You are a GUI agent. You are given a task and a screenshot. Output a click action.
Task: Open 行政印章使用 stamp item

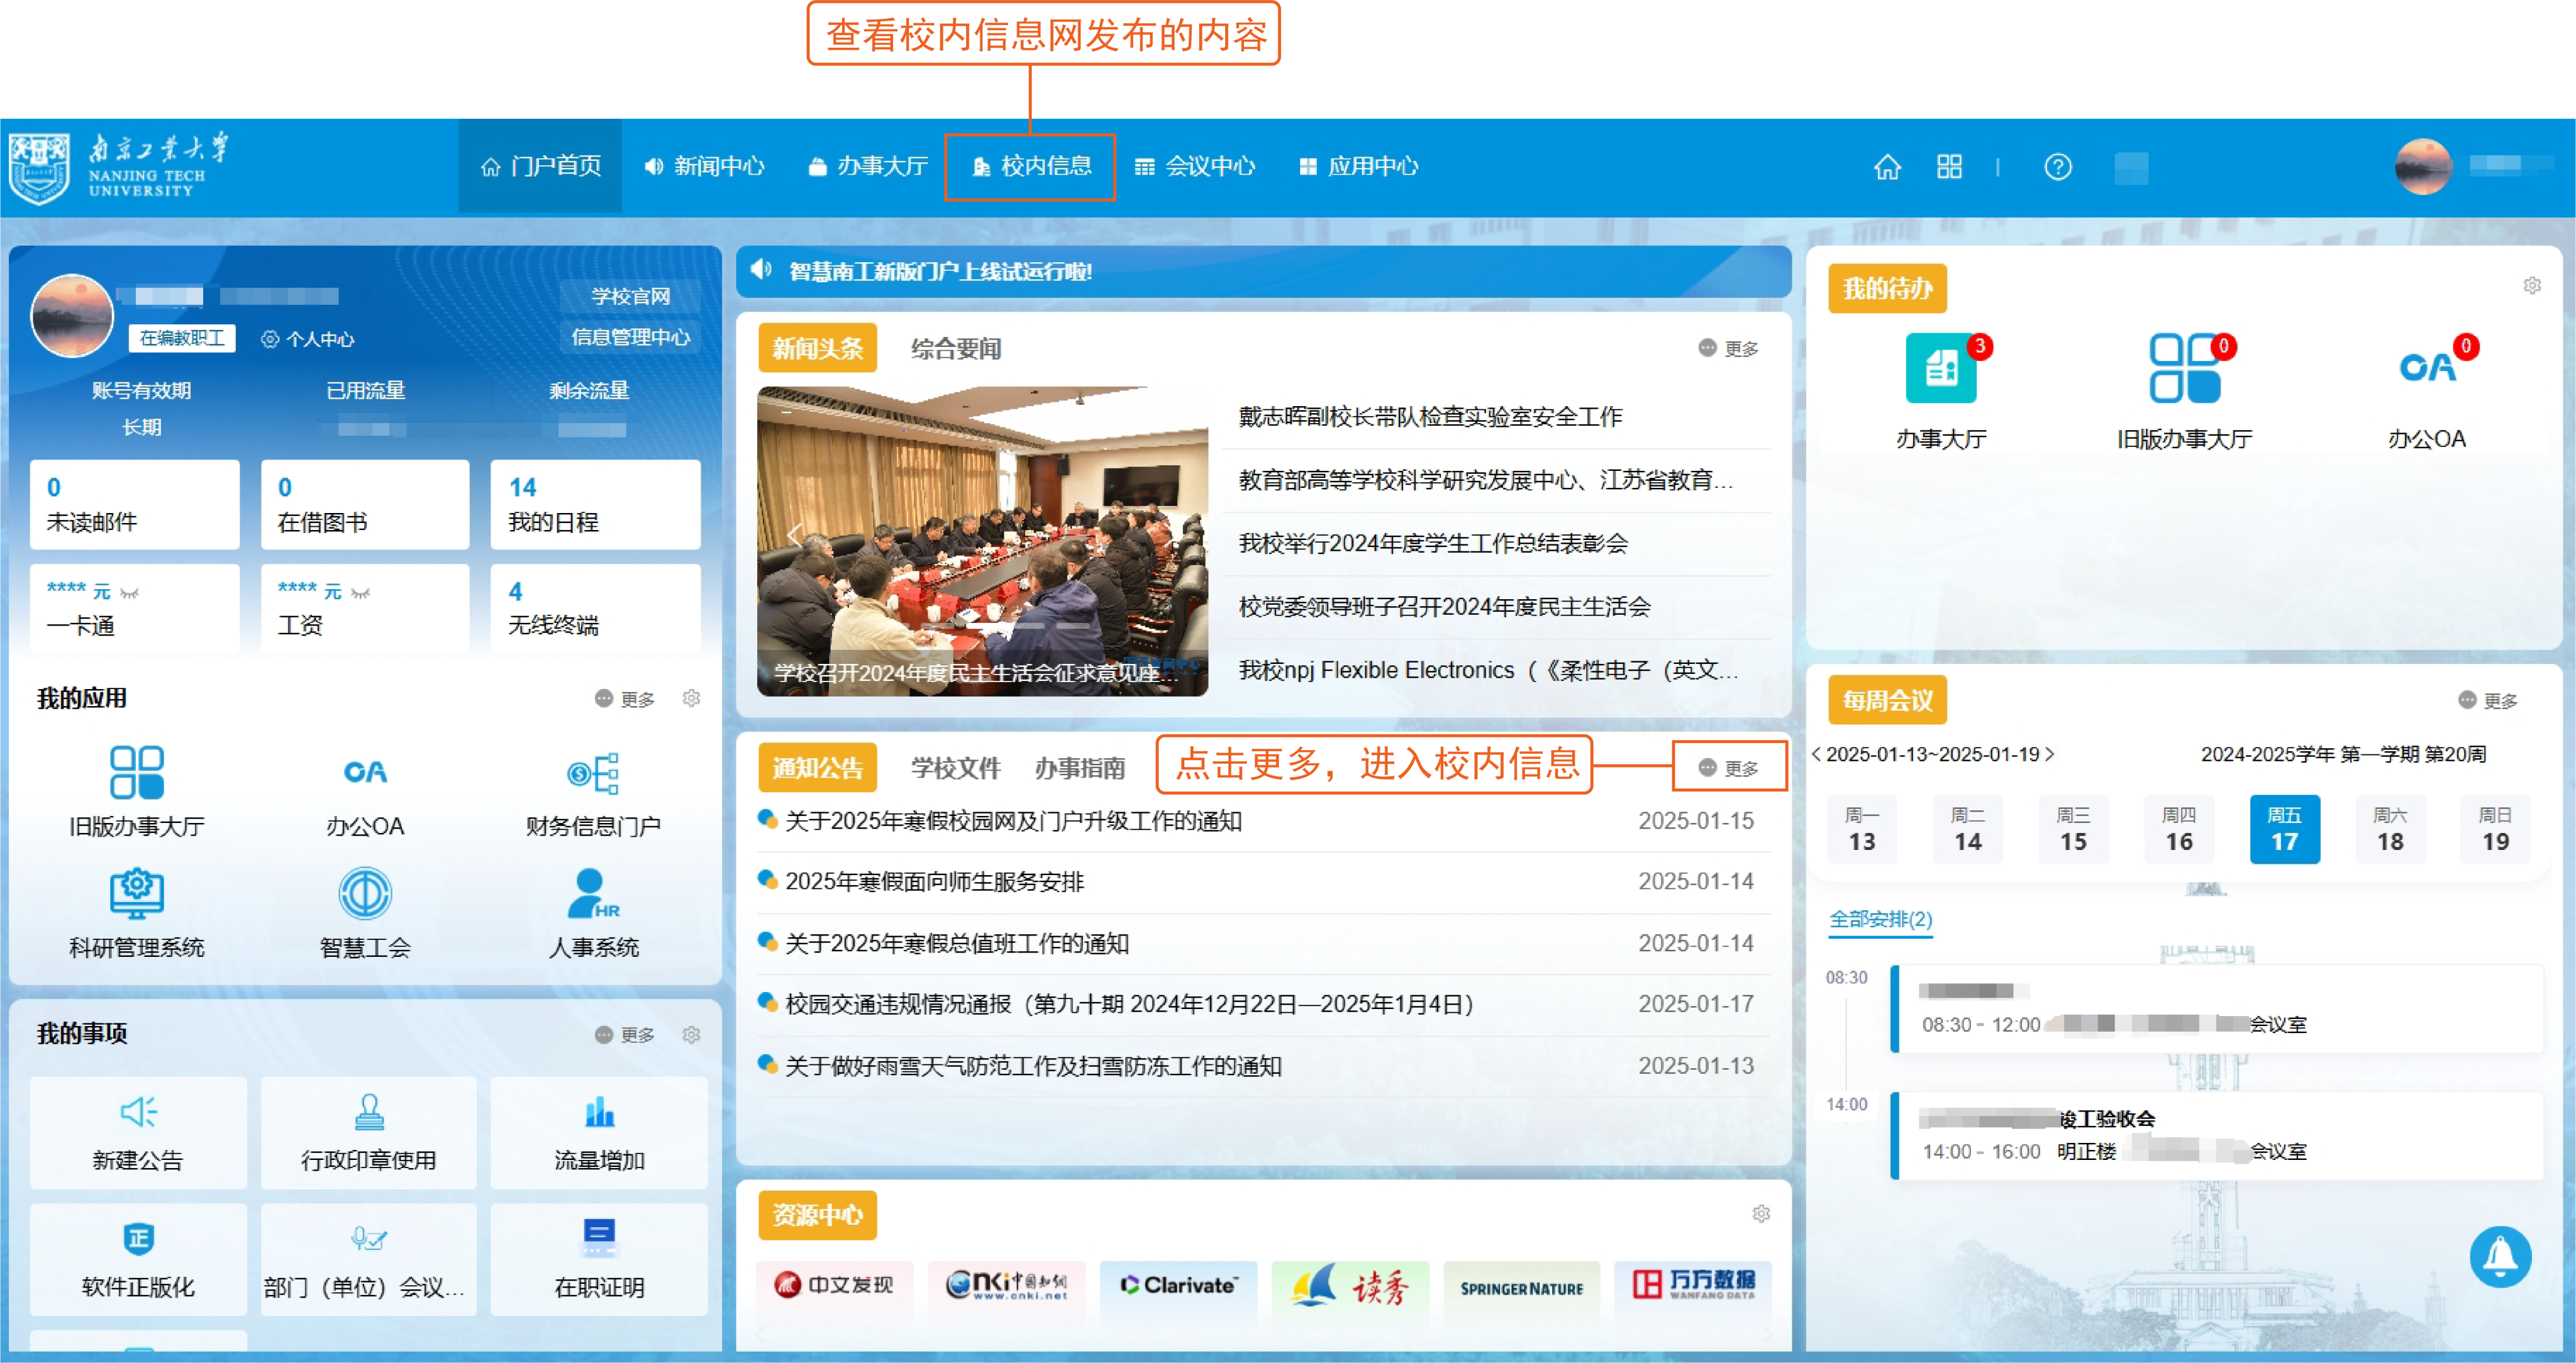coord(368,1132)
